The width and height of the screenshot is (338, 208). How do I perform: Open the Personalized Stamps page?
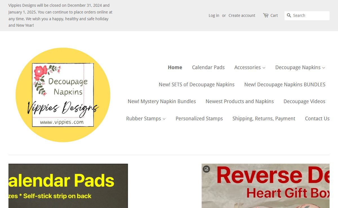(x=199, y=119)
